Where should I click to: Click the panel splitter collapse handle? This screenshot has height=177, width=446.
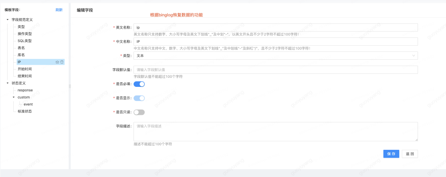pyautogui.click(x=70, y=86)
